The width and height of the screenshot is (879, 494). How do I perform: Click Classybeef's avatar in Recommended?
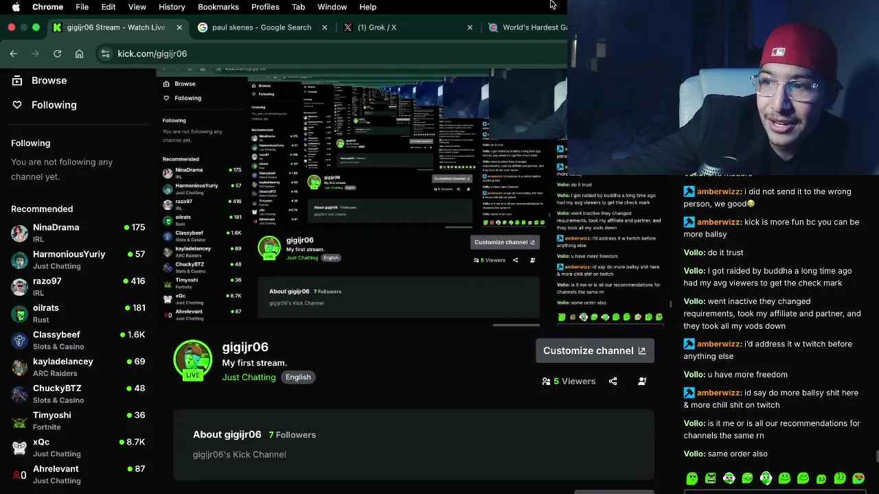[19, 340]
